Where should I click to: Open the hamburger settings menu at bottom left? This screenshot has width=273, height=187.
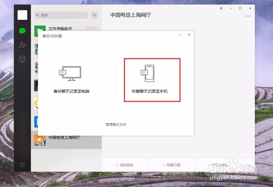22,164
